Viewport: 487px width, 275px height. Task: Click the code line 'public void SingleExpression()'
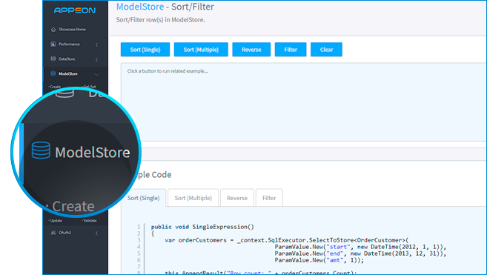[x=202, y=227]
